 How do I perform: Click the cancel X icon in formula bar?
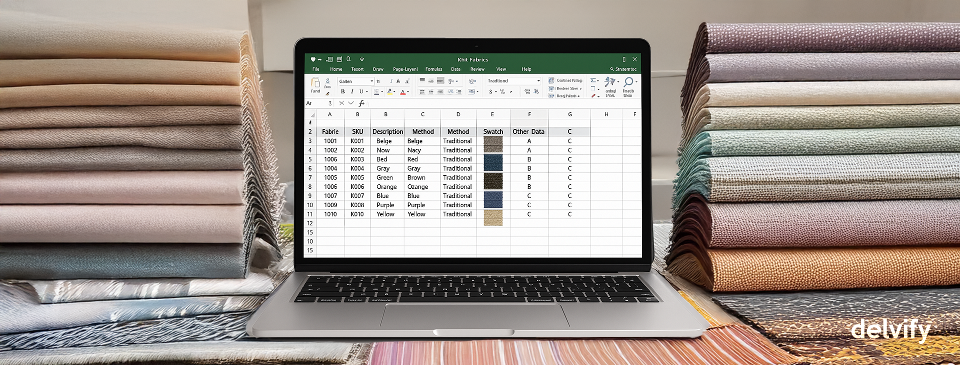click(x=341, y=103)
